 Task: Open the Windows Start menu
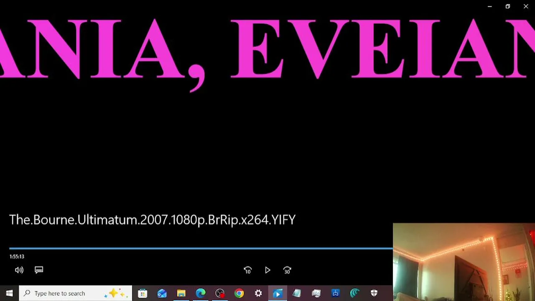coord(9,293)
